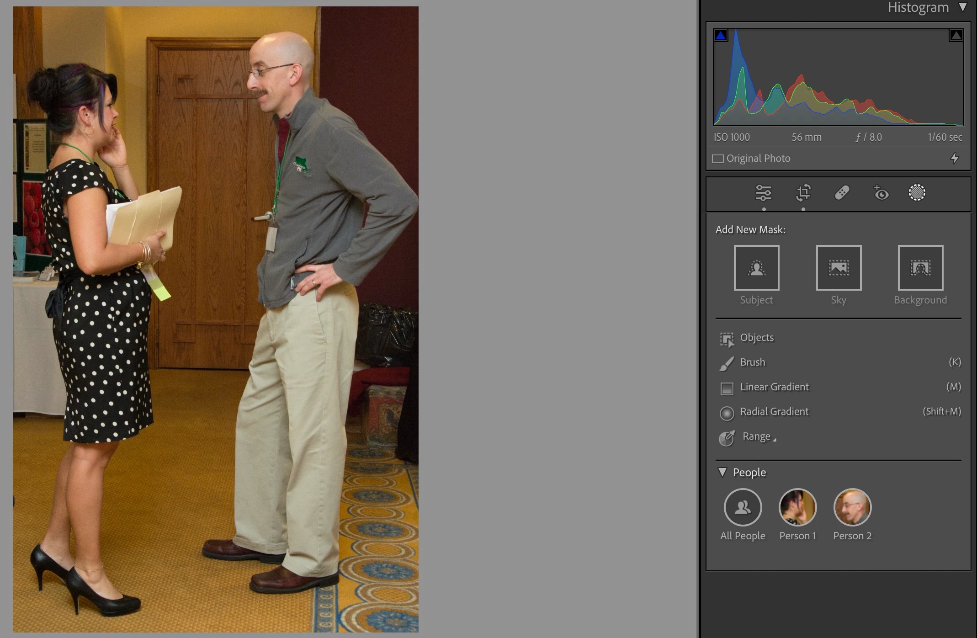This screenshot has height=638, width=977.
Task: Select the Healing bandage tool
Action: point(842,193)
